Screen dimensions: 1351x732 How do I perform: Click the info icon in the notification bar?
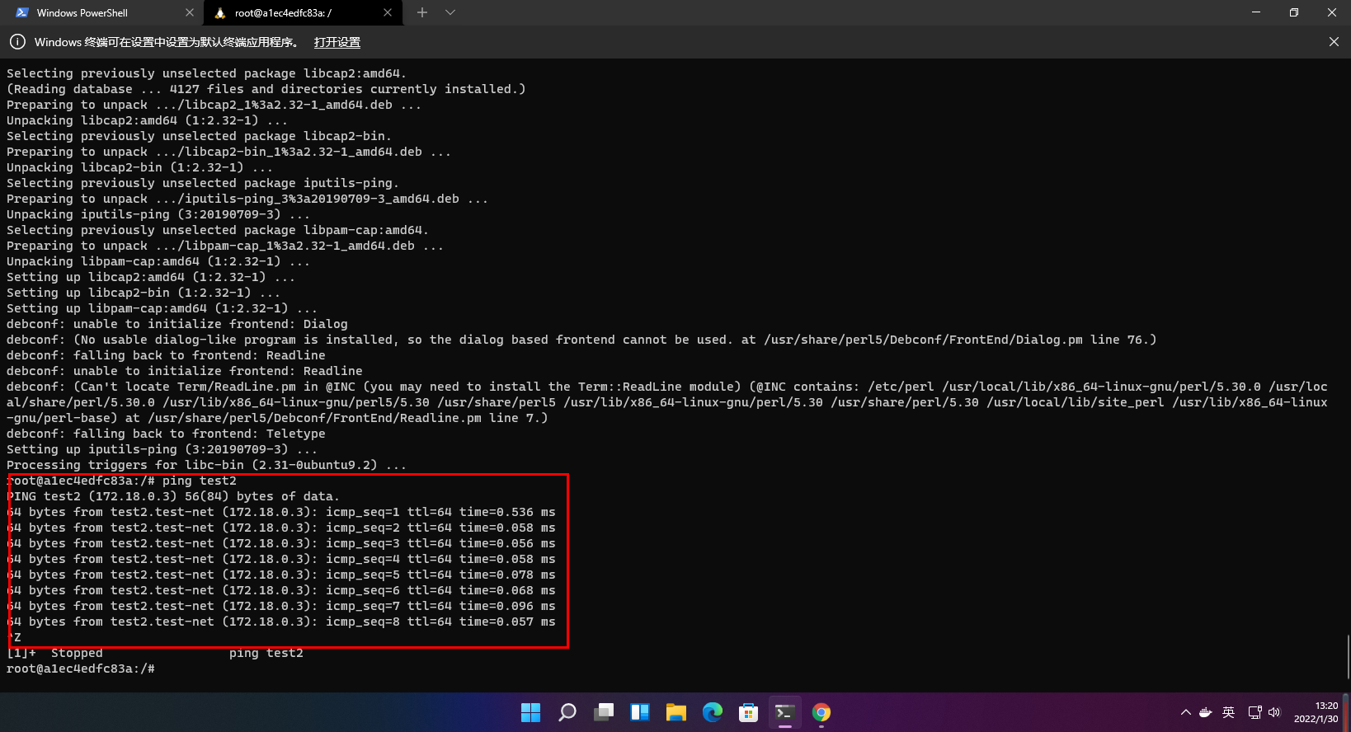pyautogui.click(x=16, y=42)
